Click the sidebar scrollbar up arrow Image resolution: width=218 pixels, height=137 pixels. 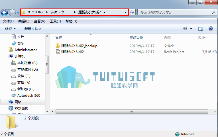pos(47,36)
